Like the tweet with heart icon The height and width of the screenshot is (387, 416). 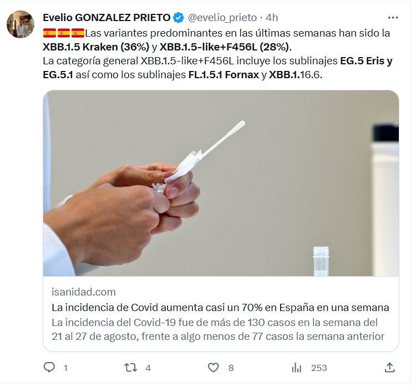click(x=214, y=368)
